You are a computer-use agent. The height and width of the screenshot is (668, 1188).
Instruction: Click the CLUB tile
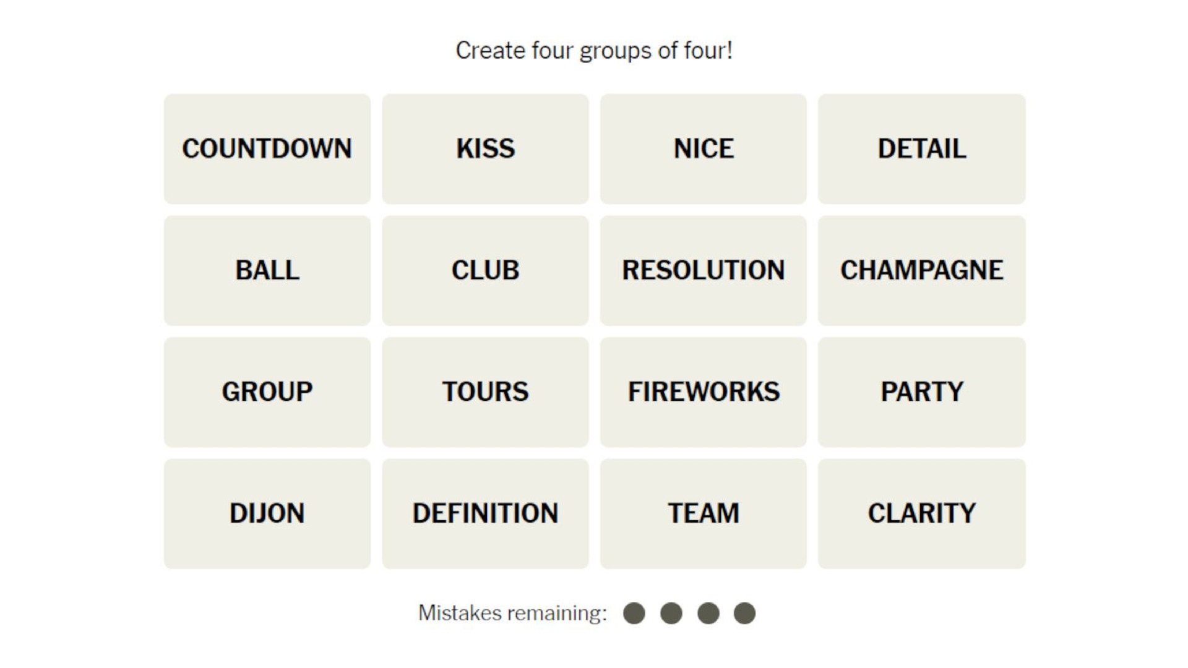pyautogui.click(x=485, y=270)
